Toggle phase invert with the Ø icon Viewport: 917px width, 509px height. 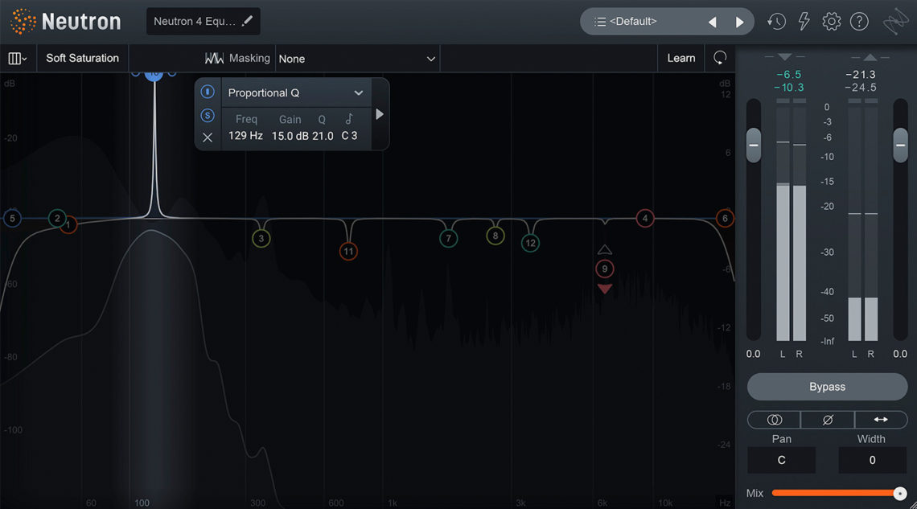point(827,419)
